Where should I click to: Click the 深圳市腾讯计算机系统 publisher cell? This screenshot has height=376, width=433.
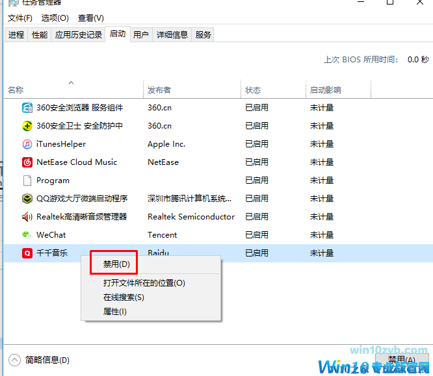coord(189,199)
